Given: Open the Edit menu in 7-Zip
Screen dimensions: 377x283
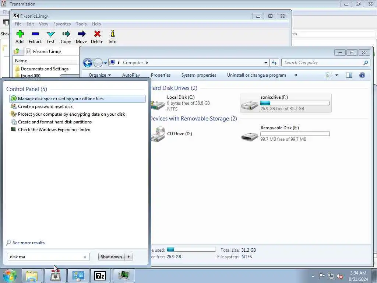Looking at the screenshot, I should tap(30, 24).
